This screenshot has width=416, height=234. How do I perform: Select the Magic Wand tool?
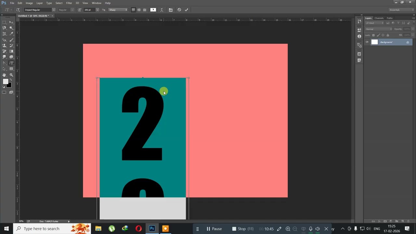coord(11,28)
